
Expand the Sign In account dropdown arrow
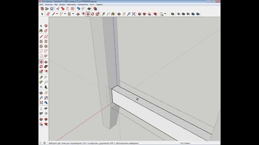pos(165,14)
